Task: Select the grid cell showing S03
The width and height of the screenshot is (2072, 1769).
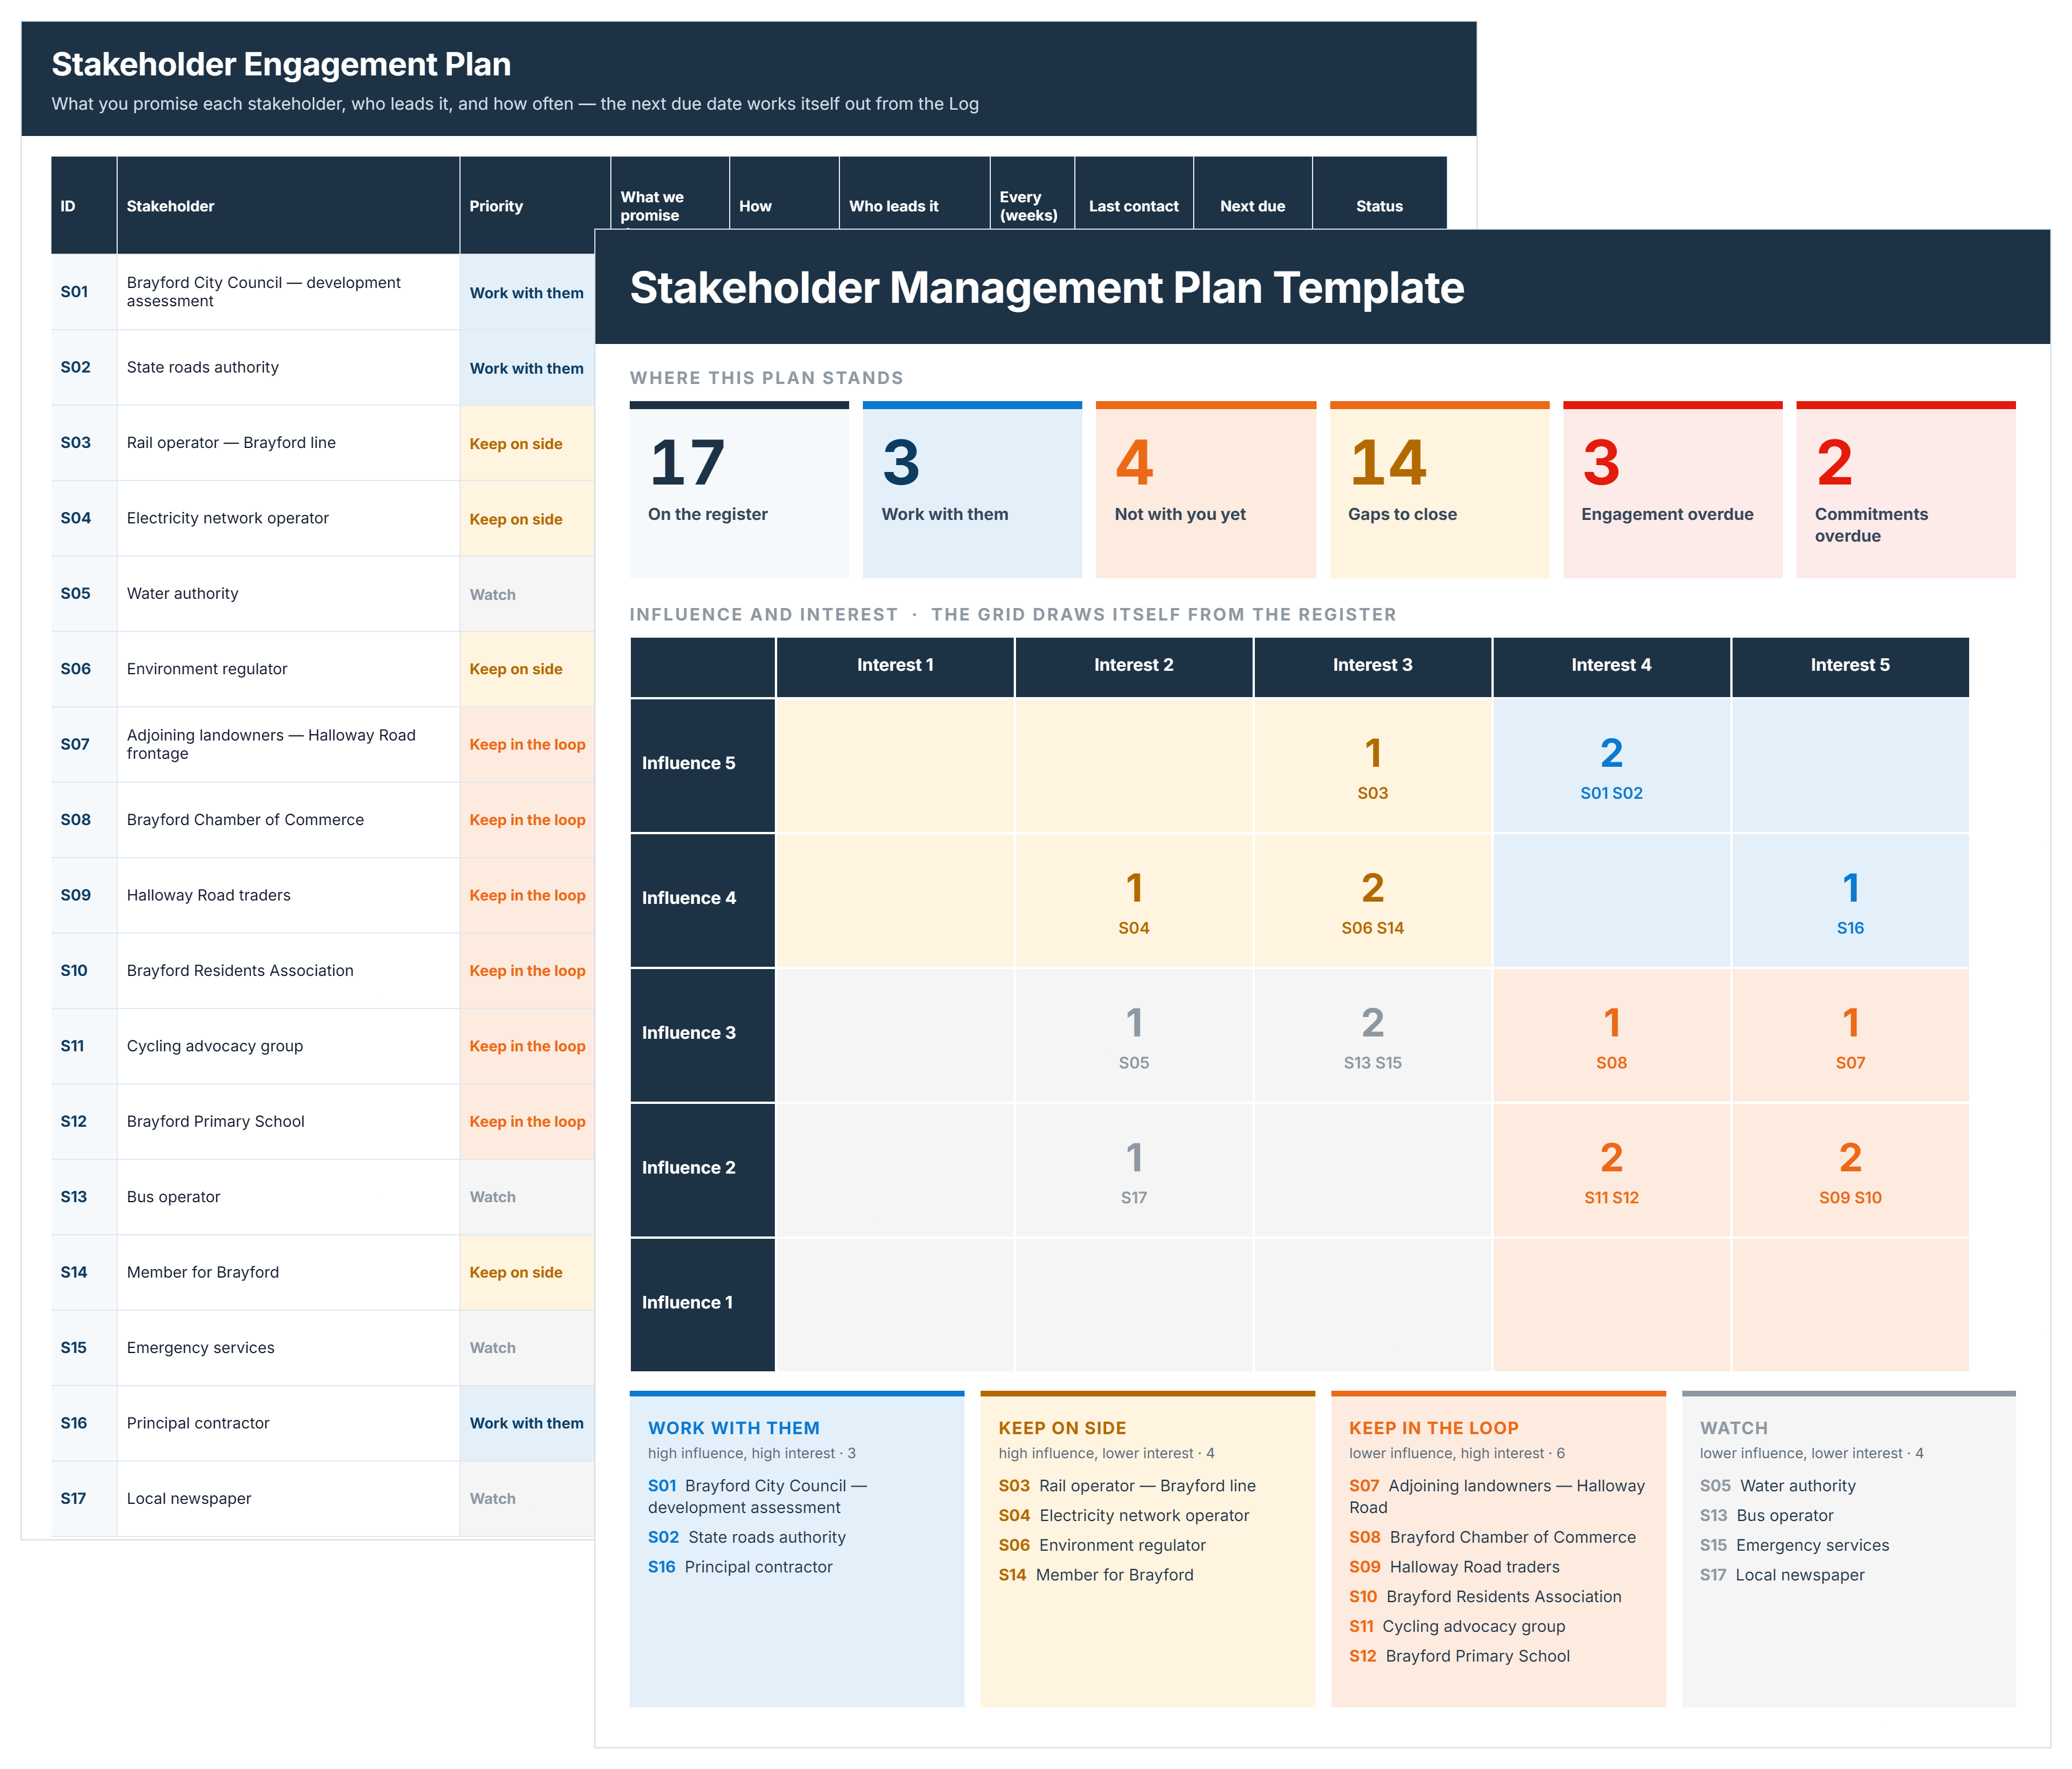Action: tap(1373, 765)
